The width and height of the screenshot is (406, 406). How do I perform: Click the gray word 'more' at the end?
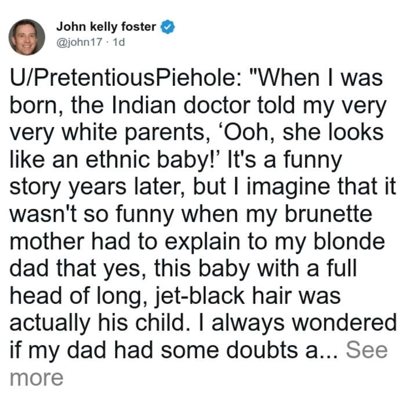[x=37, y=378]
